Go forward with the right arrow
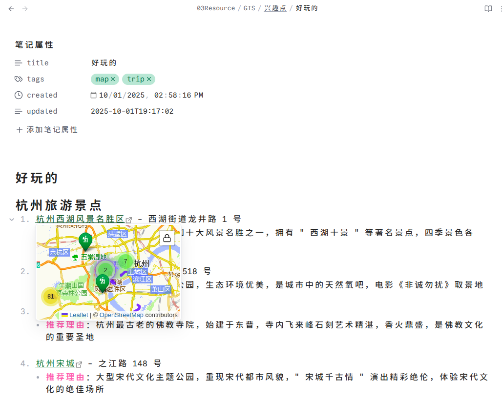The width and height of the screenshot is (502, 401). pos(25,8)
